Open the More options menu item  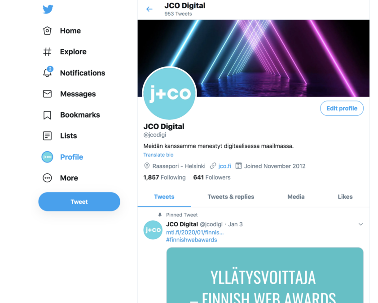pyautogui.click(x=60, y=178)
